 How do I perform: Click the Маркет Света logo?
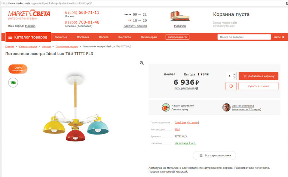(x=29, y=15)
